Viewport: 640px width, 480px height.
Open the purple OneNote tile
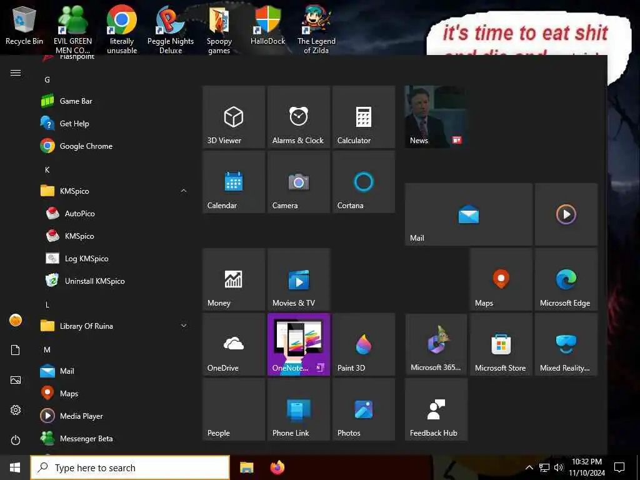(298, 344)
